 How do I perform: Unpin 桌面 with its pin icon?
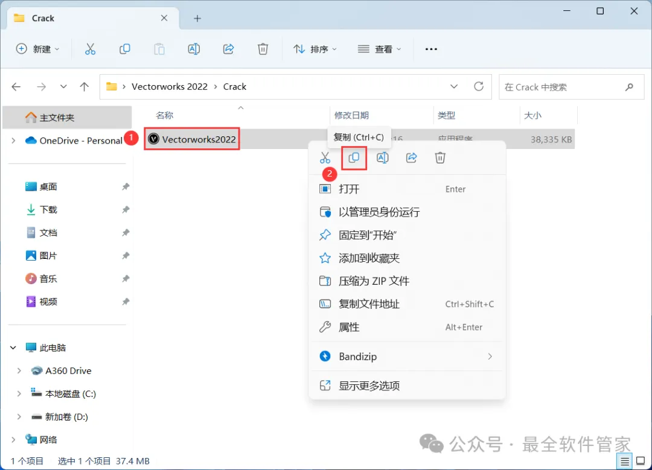tap(126, 186)
